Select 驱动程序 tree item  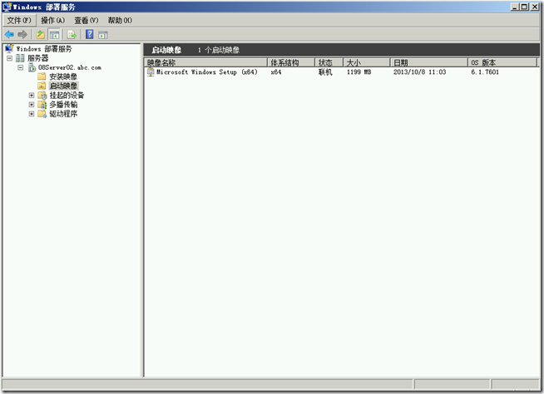click(x=63, y=114)
